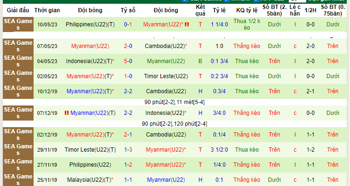
Task: Open Myanmar(U22)(T)* team in 10/12/19 row
Action: coord(90,91)
